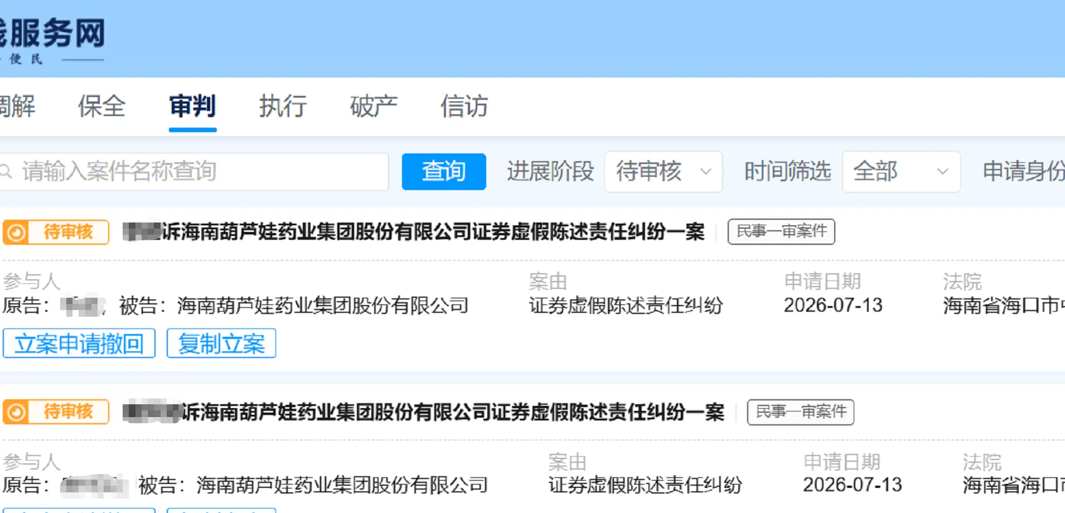
Task: Click the first case's 证券虚假陈述责任纠纷 cause text
Action: 626,306
